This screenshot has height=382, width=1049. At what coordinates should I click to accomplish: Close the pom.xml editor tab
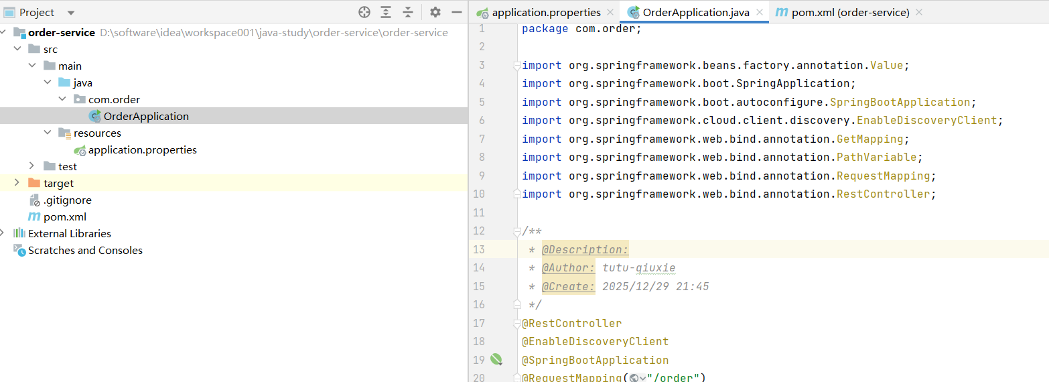coord(918,12)
